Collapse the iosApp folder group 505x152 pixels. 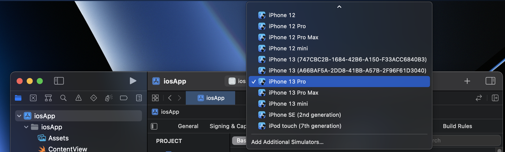point(26,127)
